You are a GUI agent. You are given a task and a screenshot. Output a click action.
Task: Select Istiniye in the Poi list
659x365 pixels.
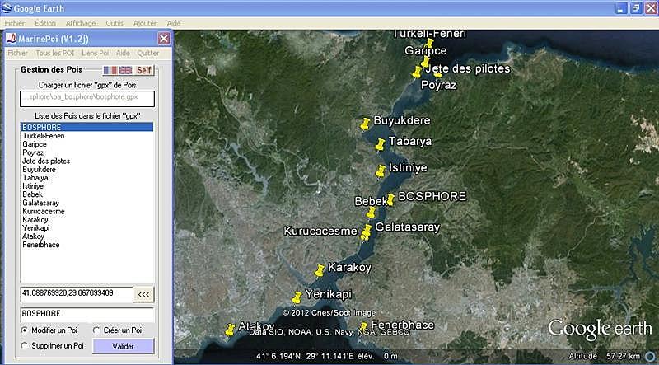pos(87,186)
